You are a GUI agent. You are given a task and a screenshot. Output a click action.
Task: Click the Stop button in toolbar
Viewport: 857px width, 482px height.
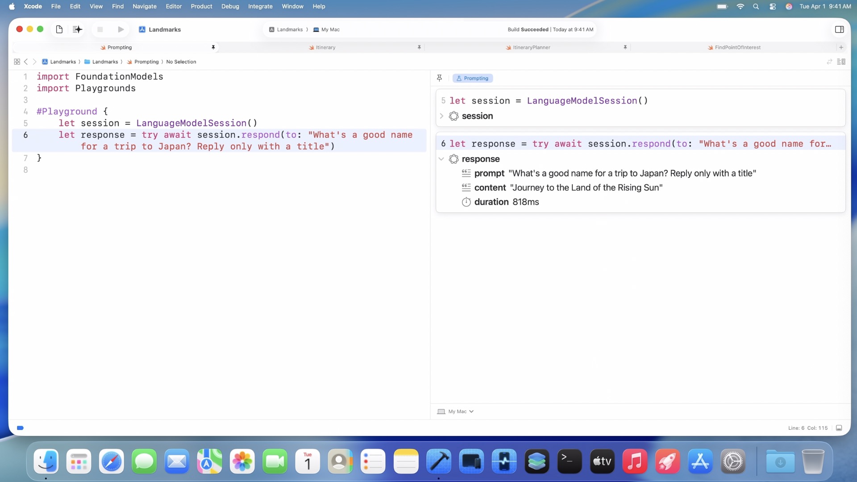(x=100, y=29)
